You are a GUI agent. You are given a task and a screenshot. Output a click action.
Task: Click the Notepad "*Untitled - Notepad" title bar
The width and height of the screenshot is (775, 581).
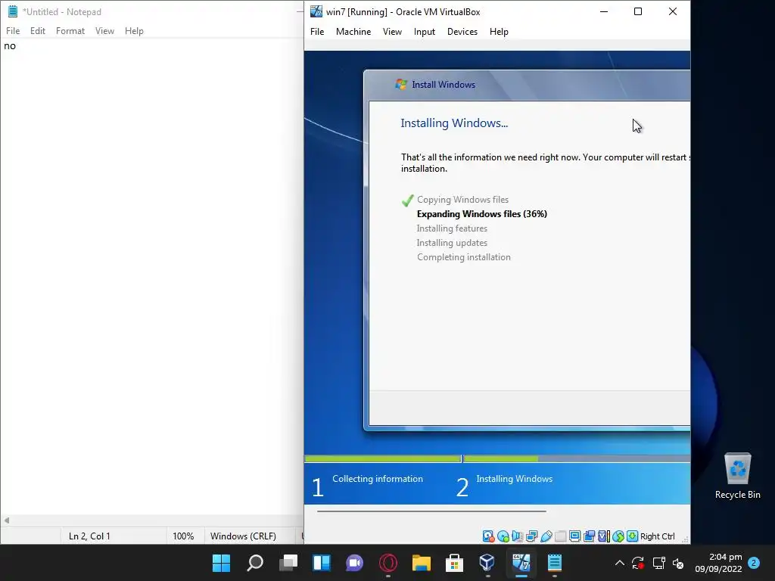coord(62,12)
